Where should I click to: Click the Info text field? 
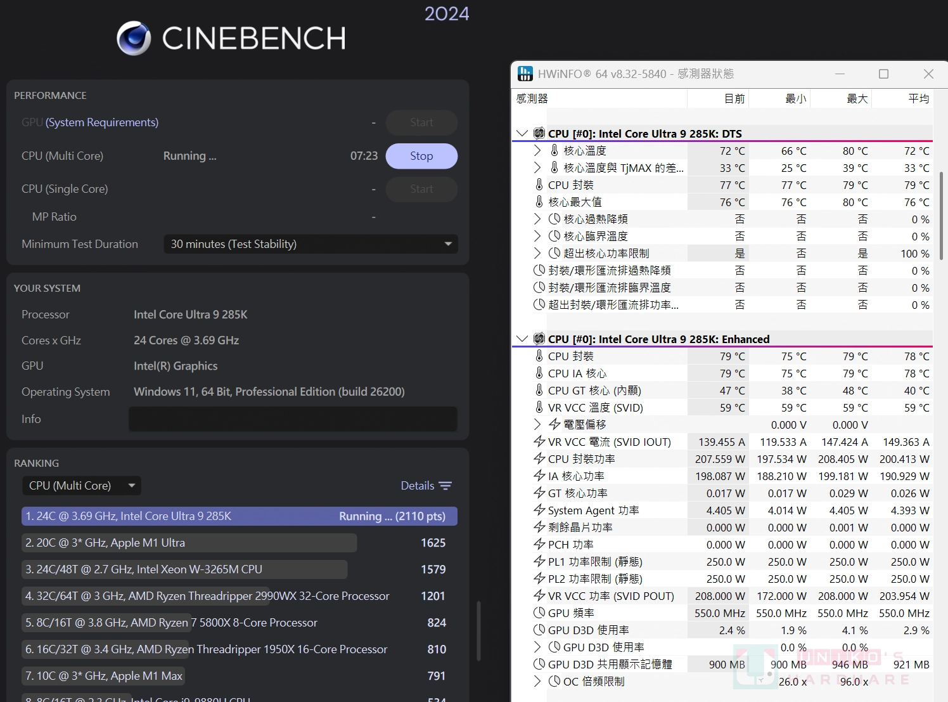coord(293,419)
